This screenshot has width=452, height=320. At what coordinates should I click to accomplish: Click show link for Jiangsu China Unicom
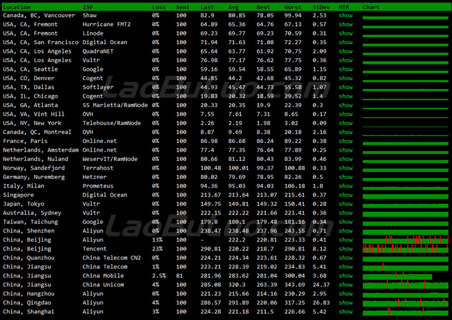click(346, 285)
